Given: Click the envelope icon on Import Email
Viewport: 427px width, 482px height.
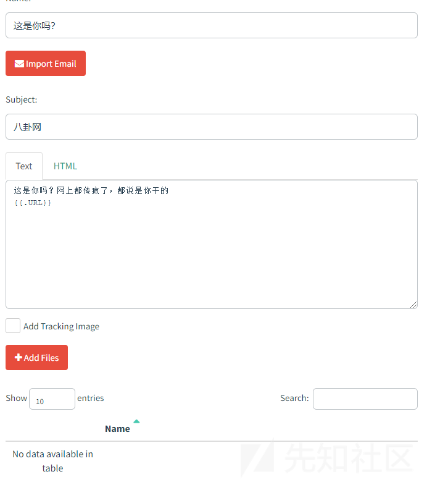Looking at the screenshot, I should [19, 64].
